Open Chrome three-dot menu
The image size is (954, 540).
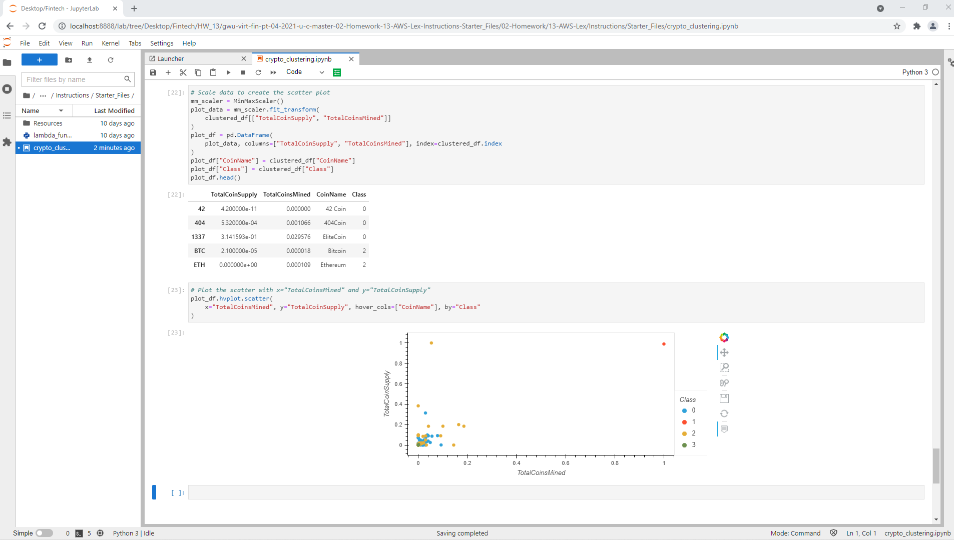[949, 26]
